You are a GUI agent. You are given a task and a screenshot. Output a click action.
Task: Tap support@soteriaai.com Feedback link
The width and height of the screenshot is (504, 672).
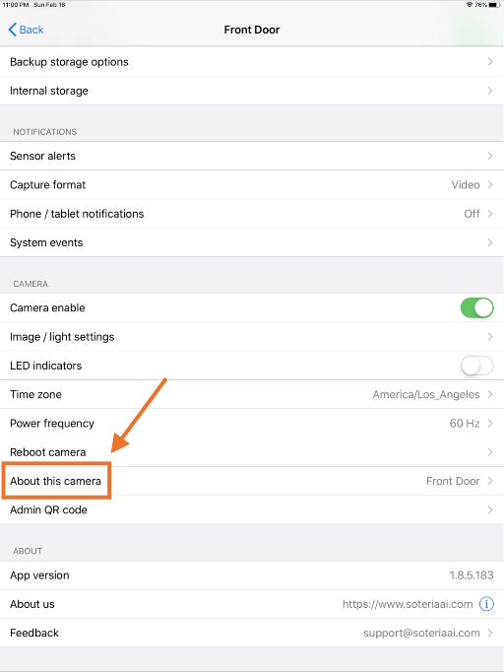coord(421,633)
